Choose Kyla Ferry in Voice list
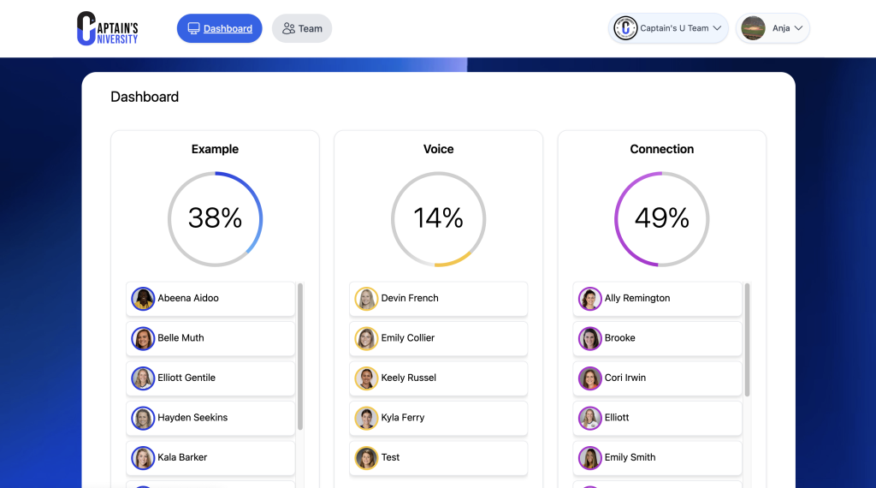This screenshot has height=488, width=876. click(x=438, y=418)
